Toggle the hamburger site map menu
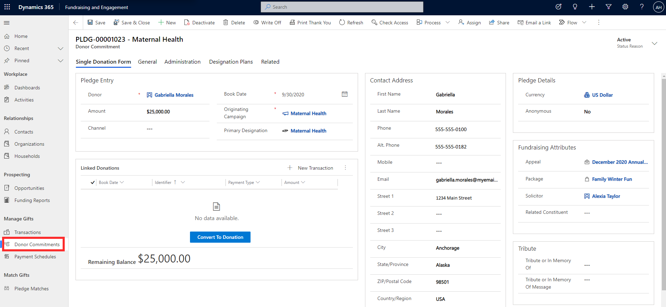Screen dimensions: 666x307 pyautogui.click(x=7, y=23)
